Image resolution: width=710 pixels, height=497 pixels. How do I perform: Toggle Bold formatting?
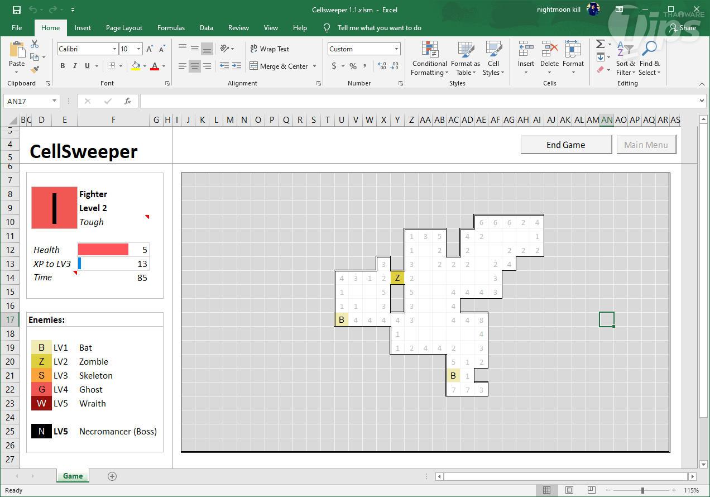pyautogui.click(x=63, y=66)
